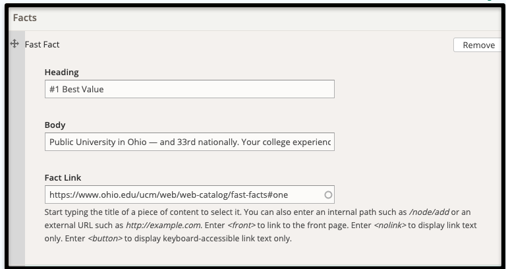Click the <button> token in help text
Screen dimensions: 506x269
click(x=105, y=239)
